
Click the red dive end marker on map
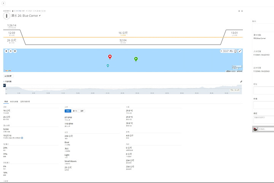point(110,57)
